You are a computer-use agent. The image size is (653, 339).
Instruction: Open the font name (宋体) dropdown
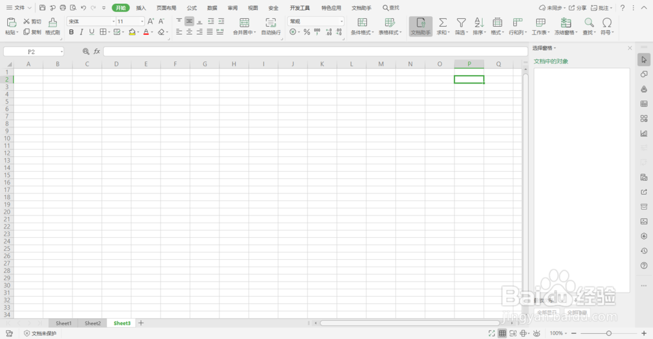click(113, 22)
